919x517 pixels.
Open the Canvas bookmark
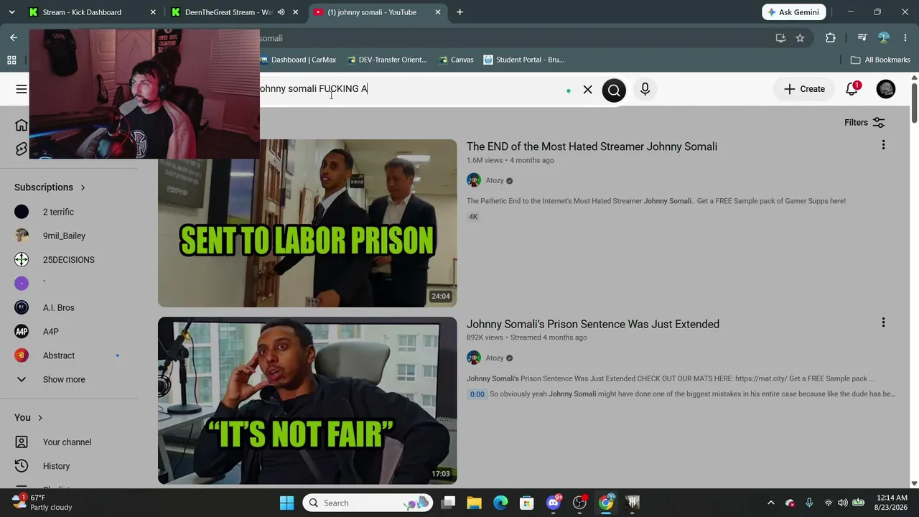pos(455,60)
